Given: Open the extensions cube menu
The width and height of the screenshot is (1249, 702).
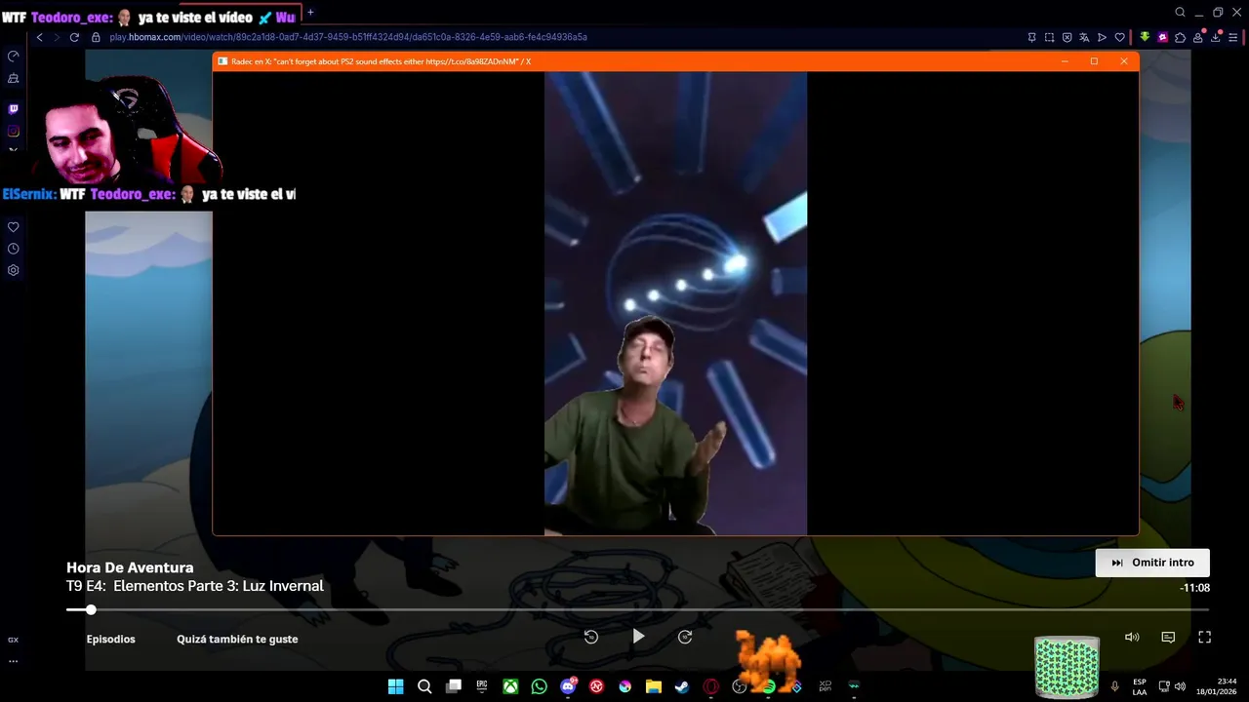Looking at the screenshot, I should click(1180, 37).
